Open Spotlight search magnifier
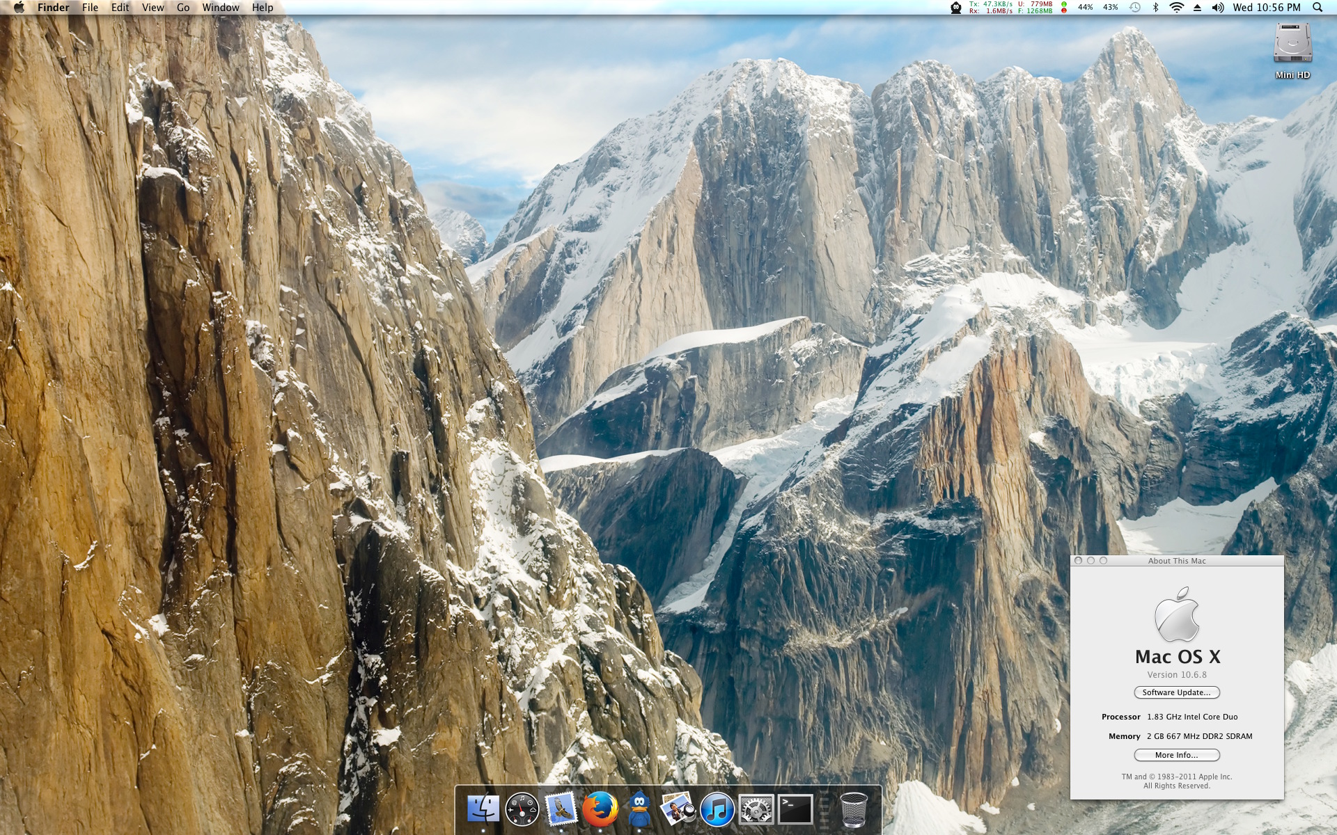Image resolution: width=1337 pixels, height=835 pixels. coord(1318,8)
